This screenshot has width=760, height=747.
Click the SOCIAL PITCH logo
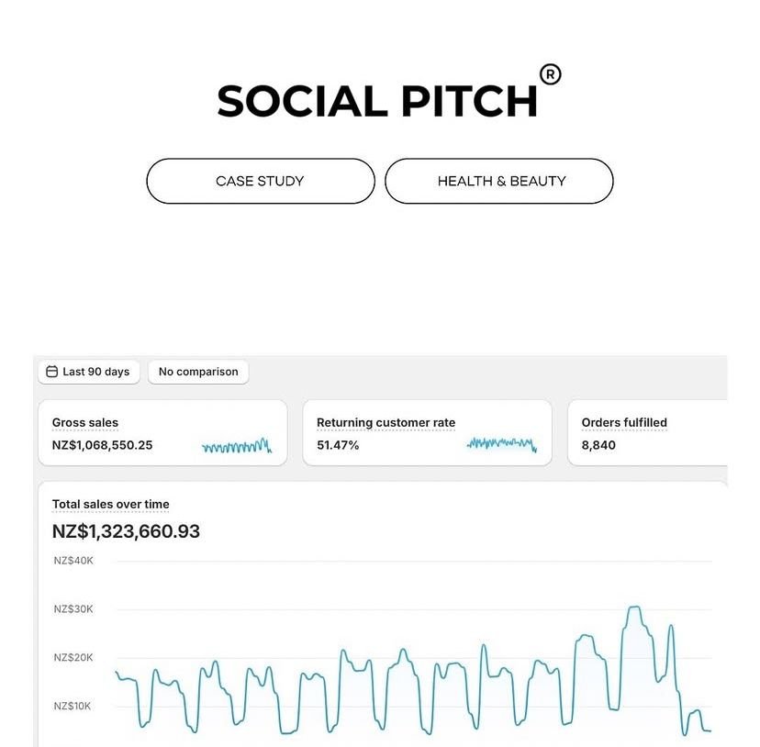coord(377,101)
